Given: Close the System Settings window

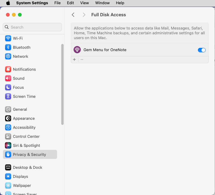Looking at the screenshot, I should pos(8,15).
